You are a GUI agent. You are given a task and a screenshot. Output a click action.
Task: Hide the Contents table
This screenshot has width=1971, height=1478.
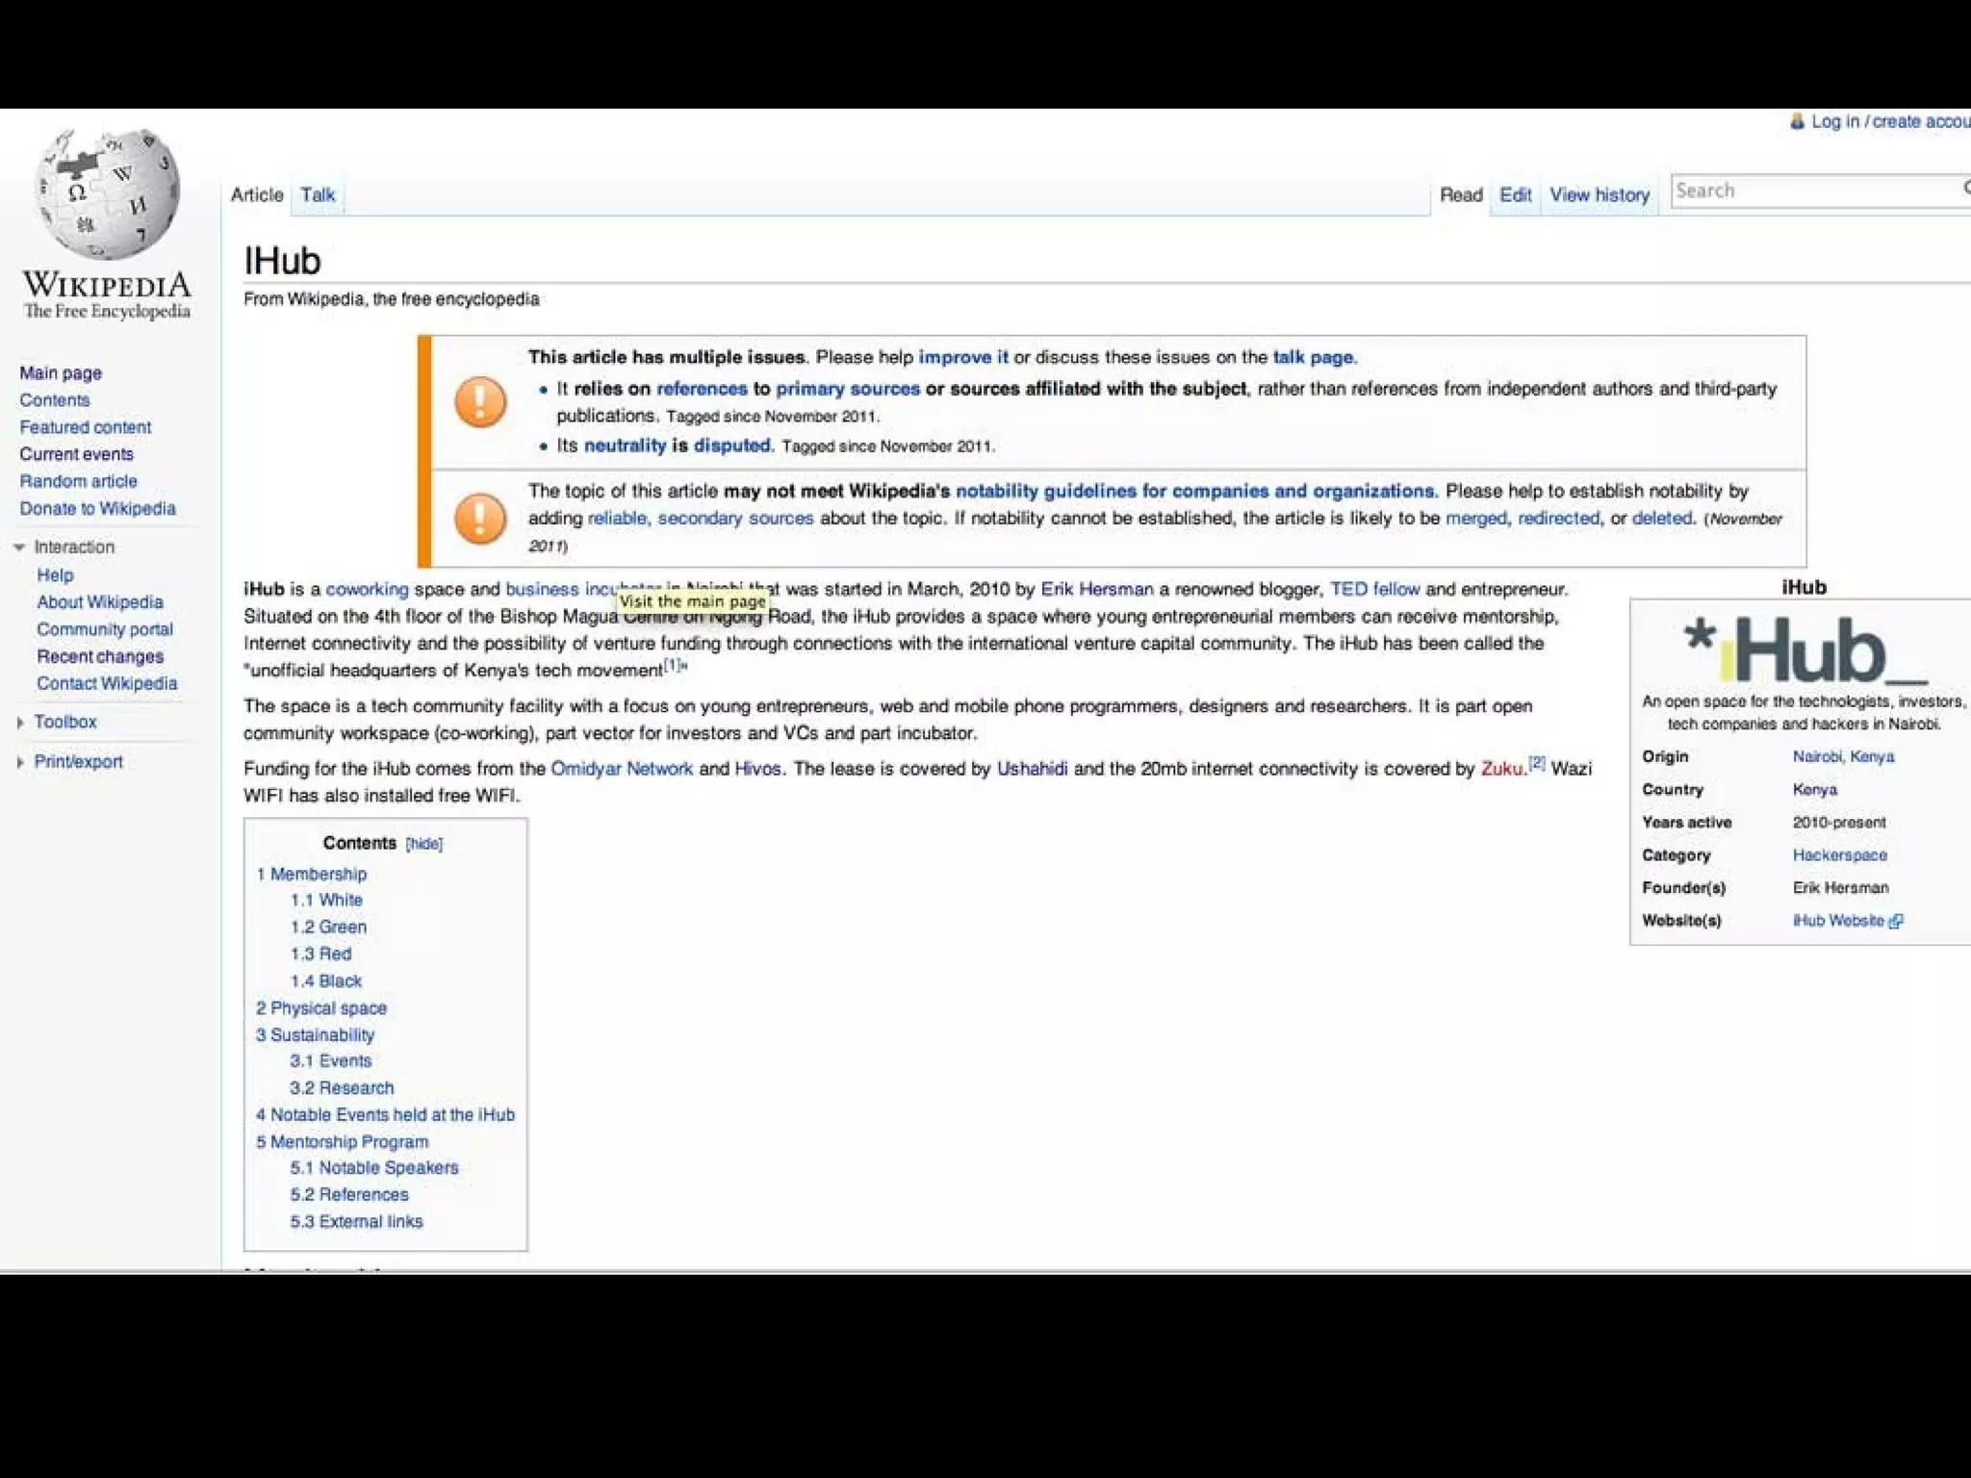pyautogui.click(x=423, y=844)
